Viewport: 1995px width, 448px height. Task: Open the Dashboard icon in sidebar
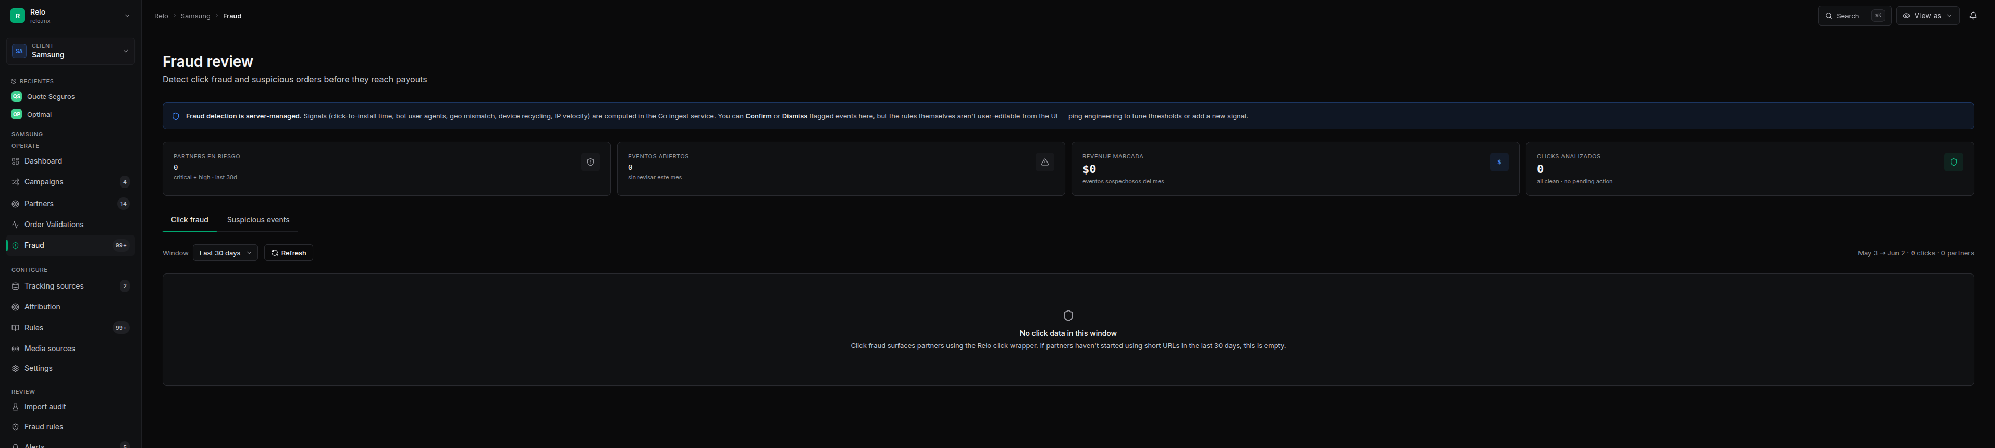15,161
